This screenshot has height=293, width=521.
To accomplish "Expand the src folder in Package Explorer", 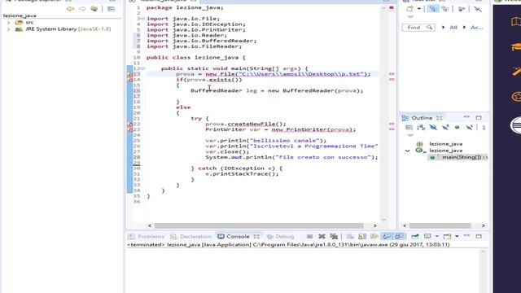I will coord(9,23).
